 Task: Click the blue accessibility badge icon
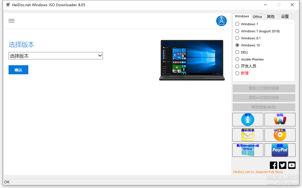pyautogui.click(x=221, y=21)
